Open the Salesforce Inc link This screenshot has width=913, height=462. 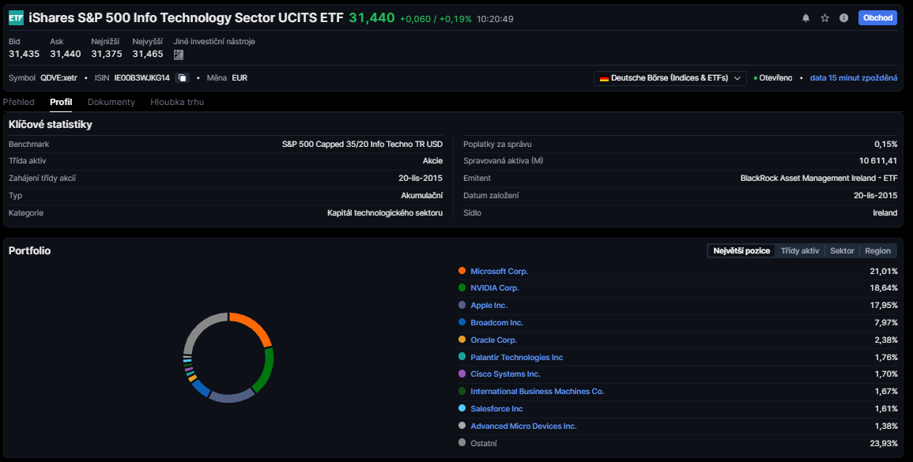496,409
